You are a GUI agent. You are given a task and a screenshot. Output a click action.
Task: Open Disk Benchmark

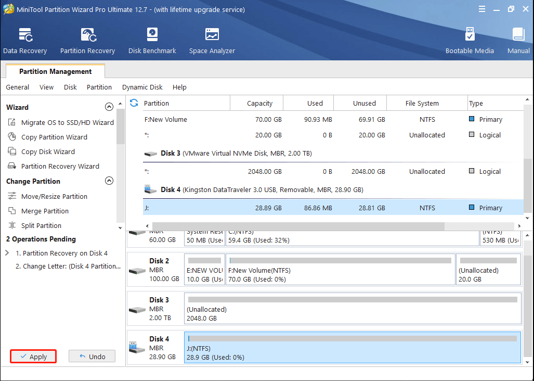point(152,40)
